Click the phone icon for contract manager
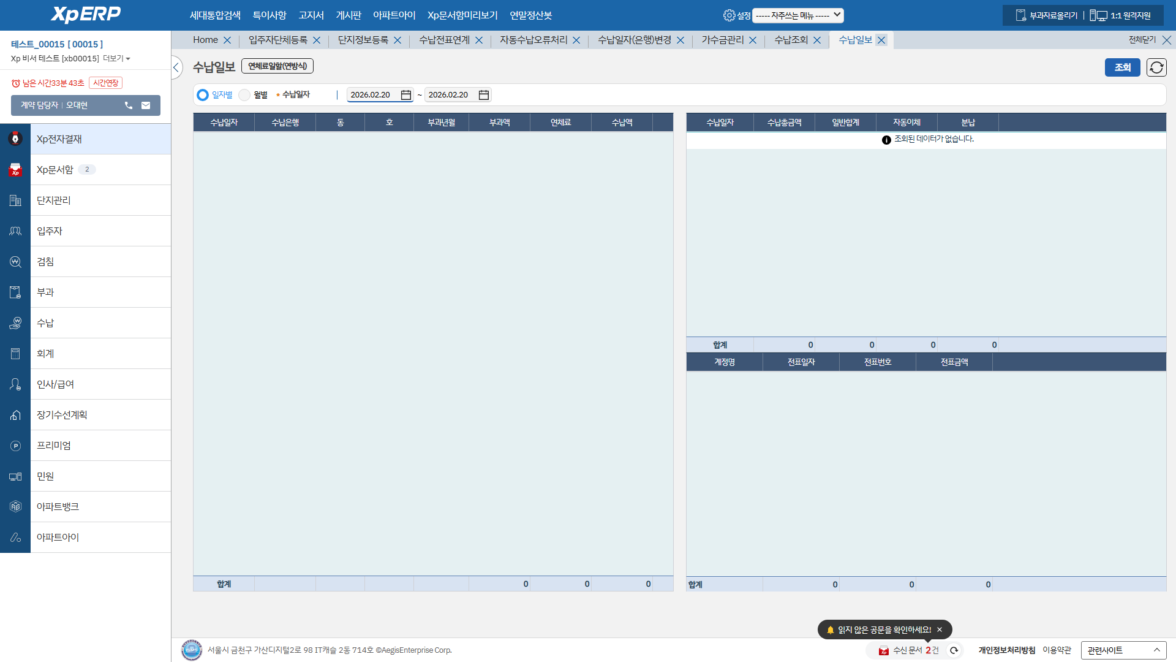1176x662 pixels. click(129, 105)
